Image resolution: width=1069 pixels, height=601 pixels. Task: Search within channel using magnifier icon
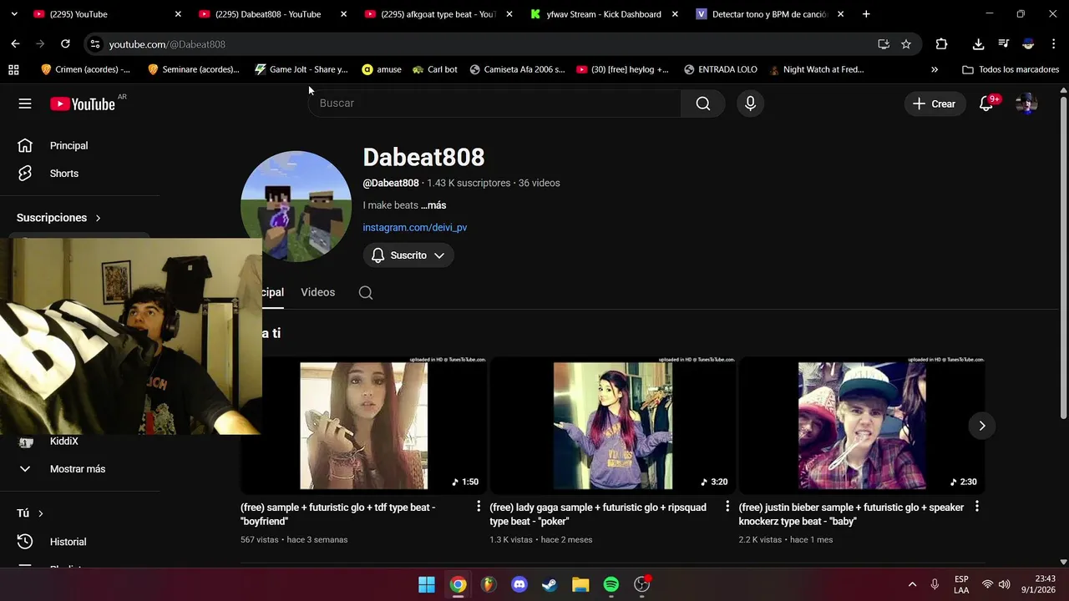(366, 292)
